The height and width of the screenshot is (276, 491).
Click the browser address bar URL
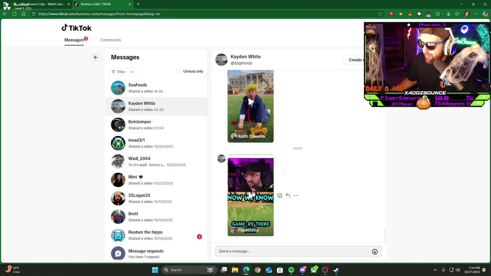tap(99, 14)
